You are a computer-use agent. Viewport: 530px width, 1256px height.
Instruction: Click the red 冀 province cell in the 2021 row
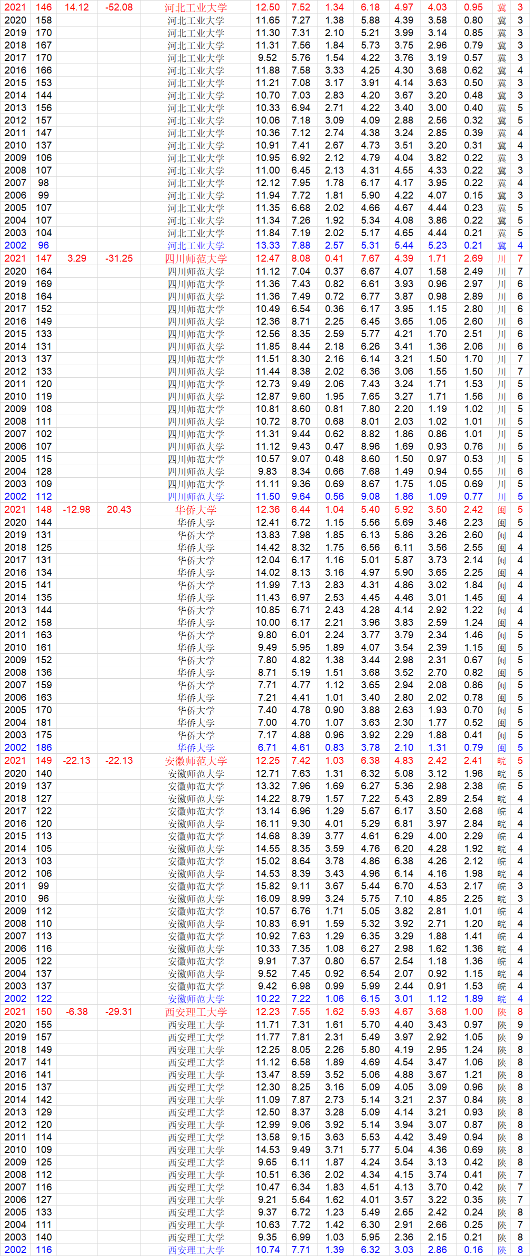pyautogui.click(x=501, y=8)
